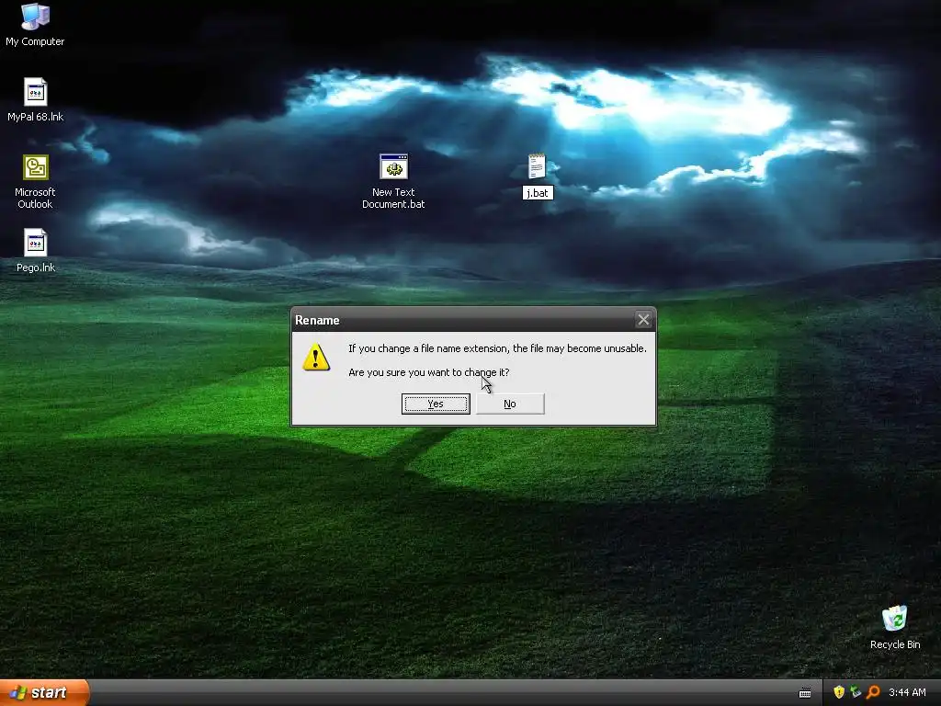Click the 'Recycle Bin' label text
Screen dimensions: 941x706
pos(895,644)
